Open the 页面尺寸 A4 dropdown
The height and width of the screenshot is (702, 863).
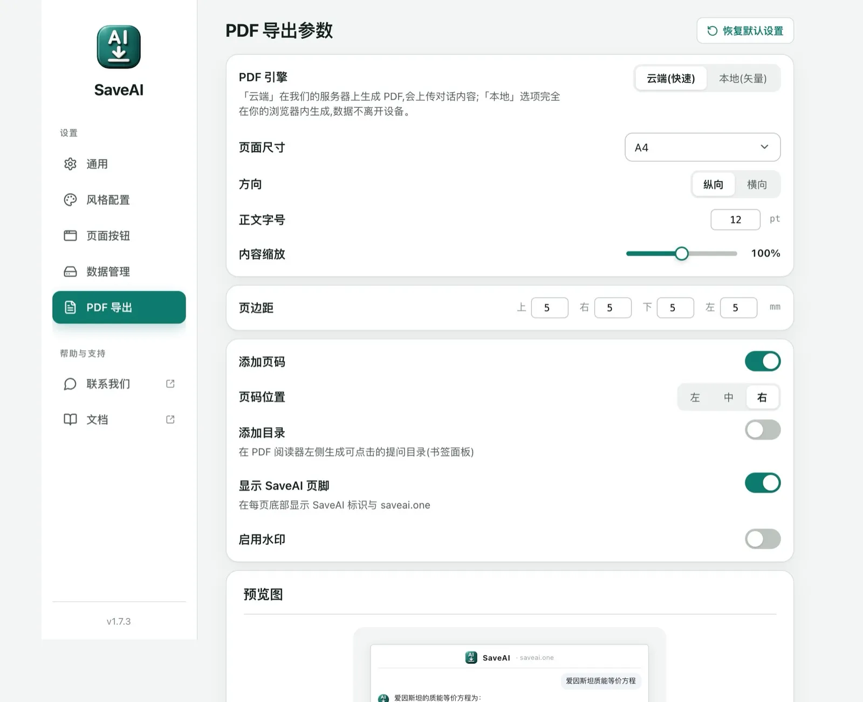click(702, 147)
